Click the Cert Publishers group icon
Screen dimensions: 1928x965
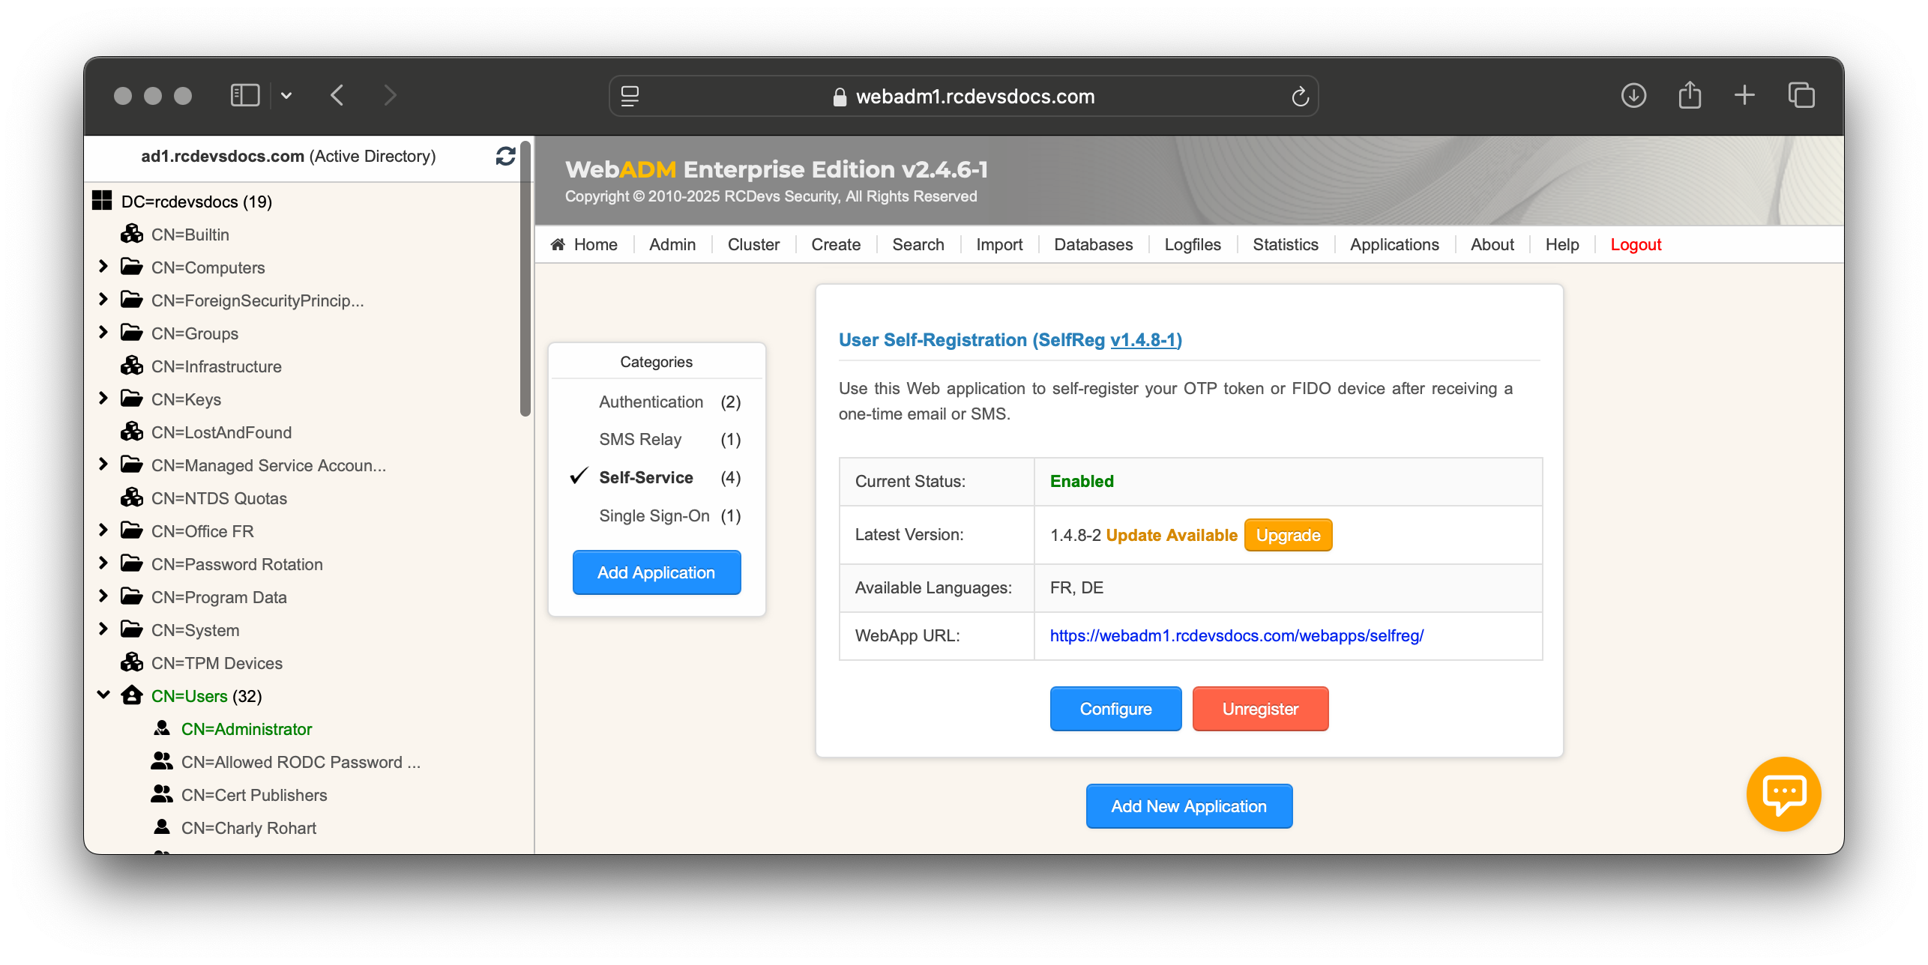tap(162, 794)
